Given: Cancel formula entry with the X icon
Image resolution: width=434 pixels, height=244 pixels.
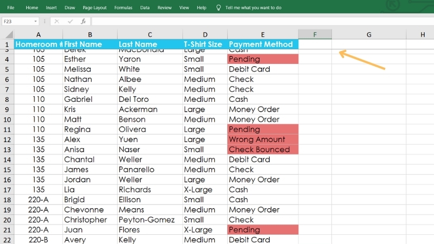Looking at the screenshot, I should coord(57,21).
